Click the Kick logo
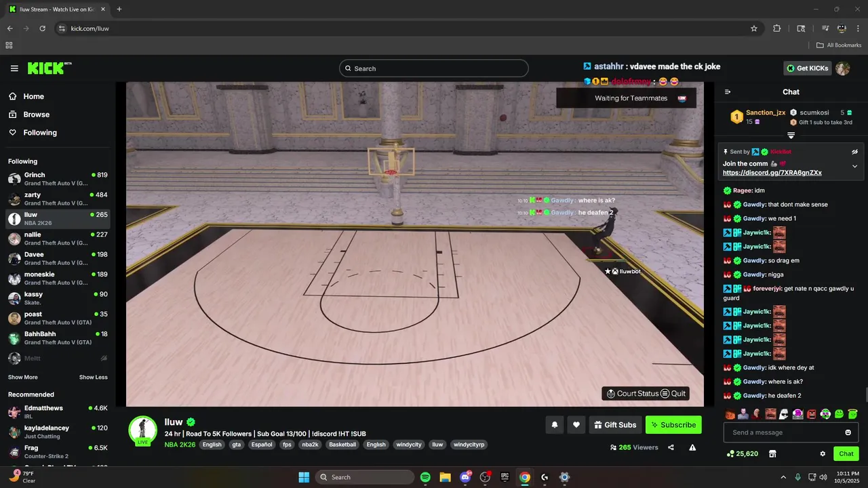The width and height of the screenshot is (868, 488). pos(49,68)
